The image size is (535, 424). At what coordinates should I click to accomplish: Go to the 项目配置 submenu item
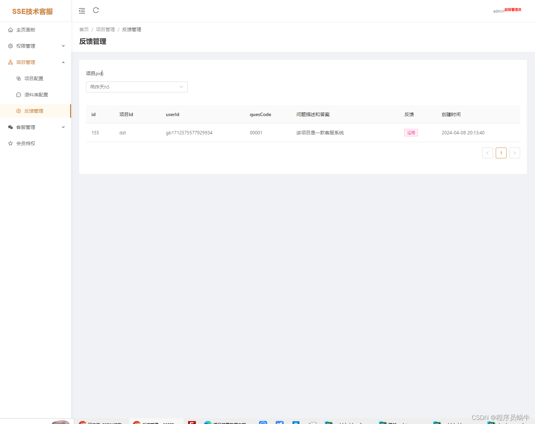36,79
